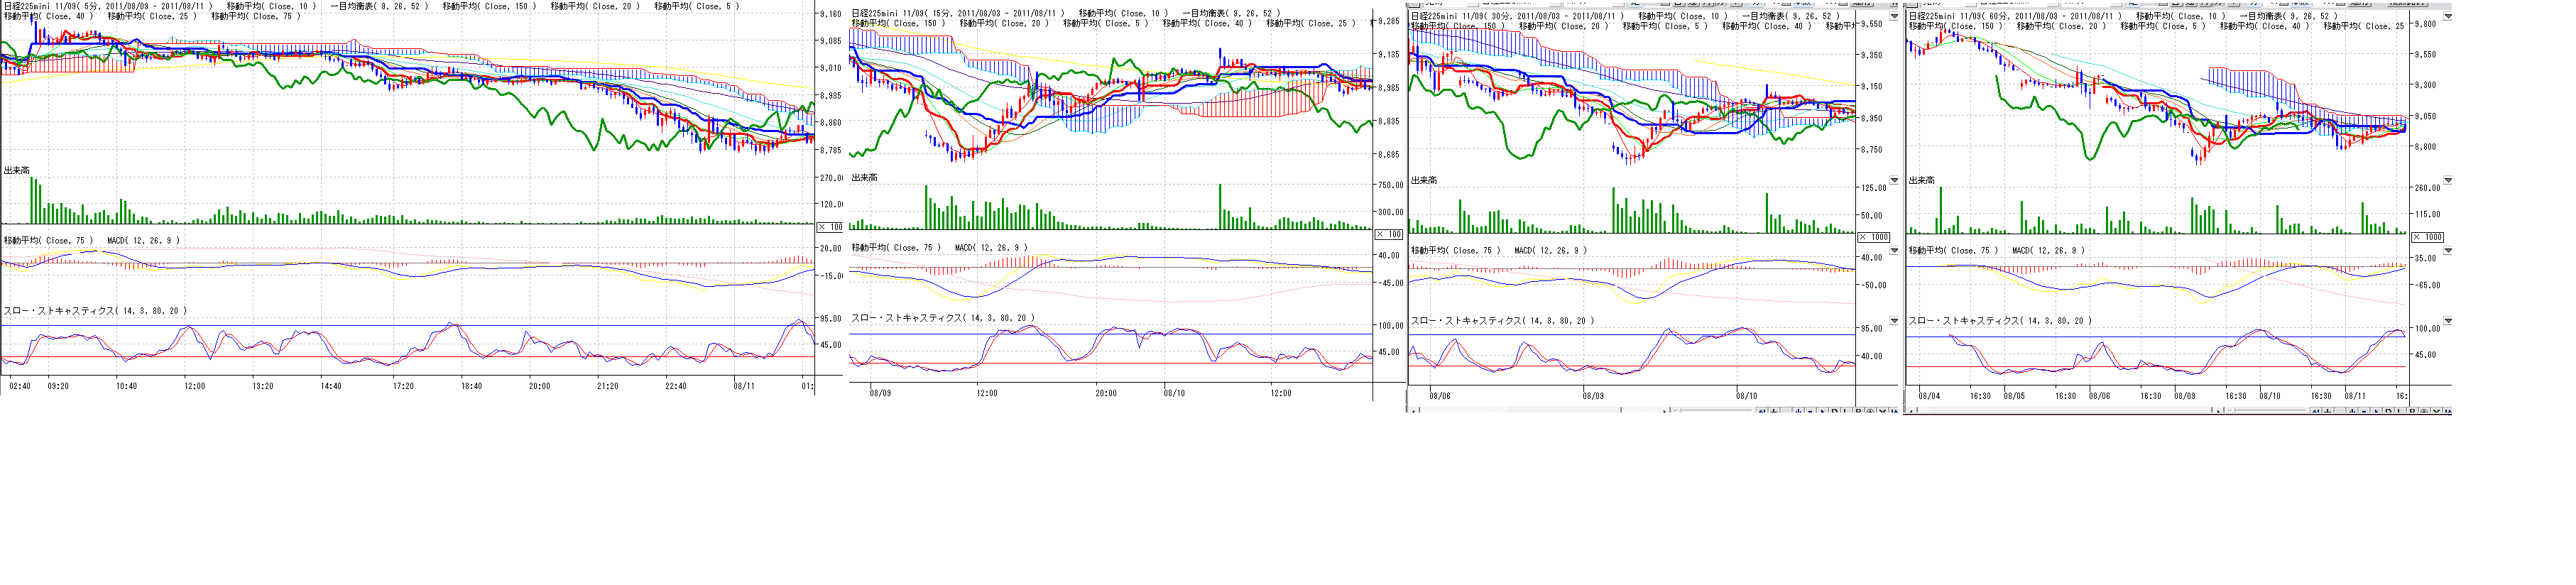The height and width of the screenshot is (585, 2576).
Task: Open the 出来高 pane dropdown arrow in 30分 chart
Action: [1893, 181]
